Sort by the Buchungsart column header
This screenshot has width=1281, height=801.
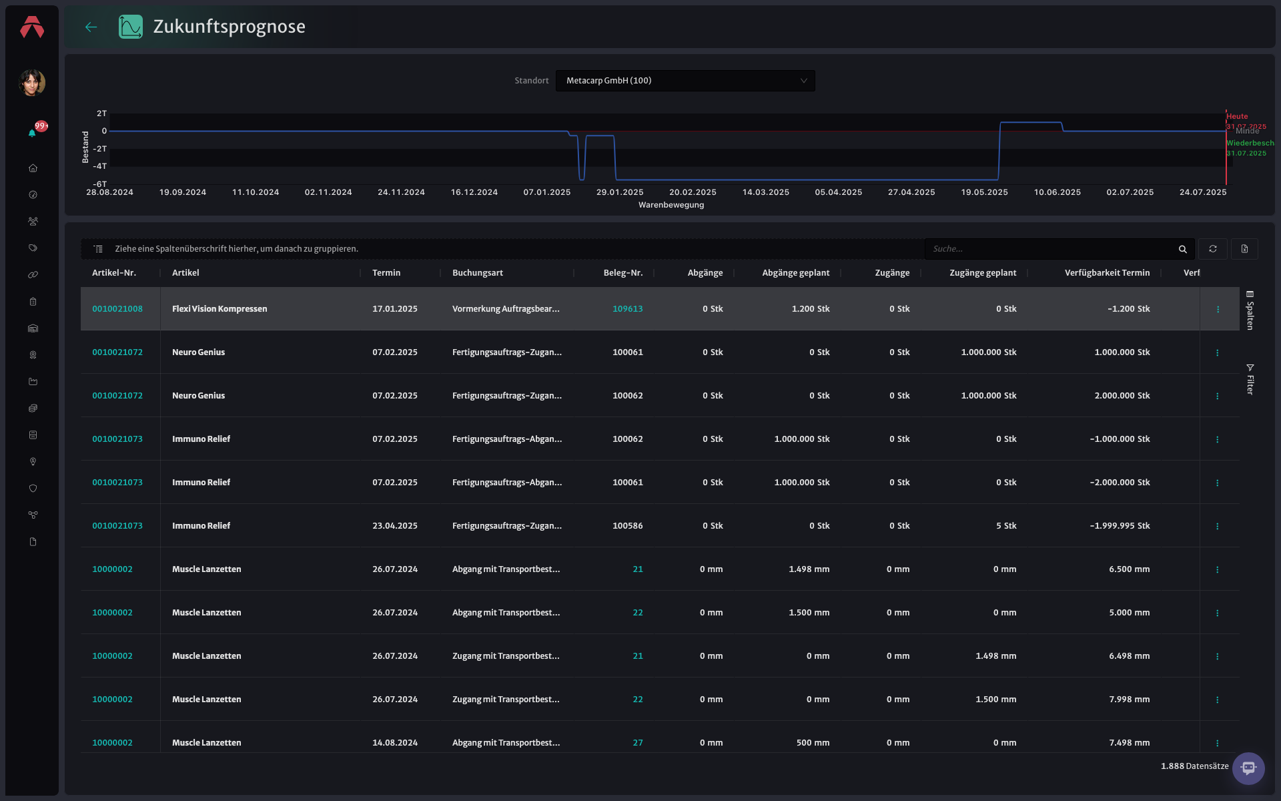[x=478, y=273]
